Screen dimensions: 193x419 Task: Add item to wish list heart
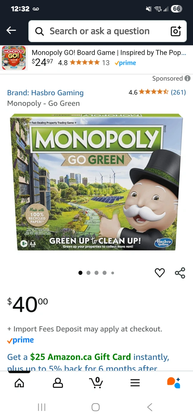pos(160,273)
